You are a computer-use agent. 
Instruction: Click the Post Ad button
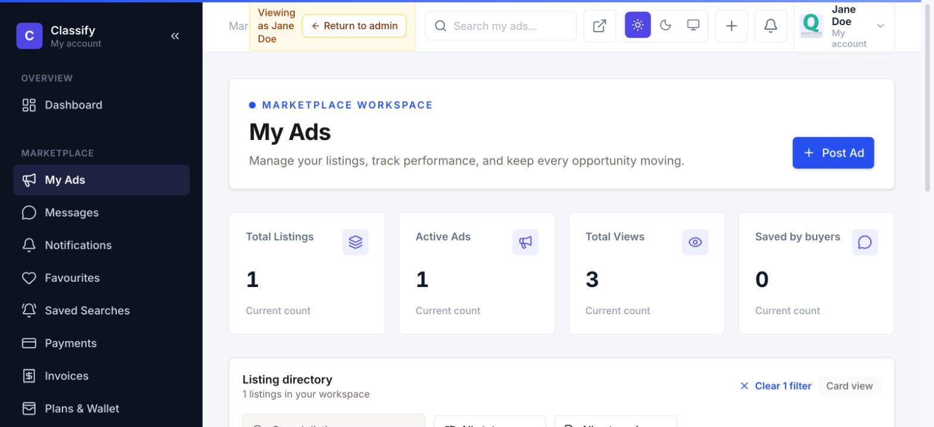pos(833,153)
